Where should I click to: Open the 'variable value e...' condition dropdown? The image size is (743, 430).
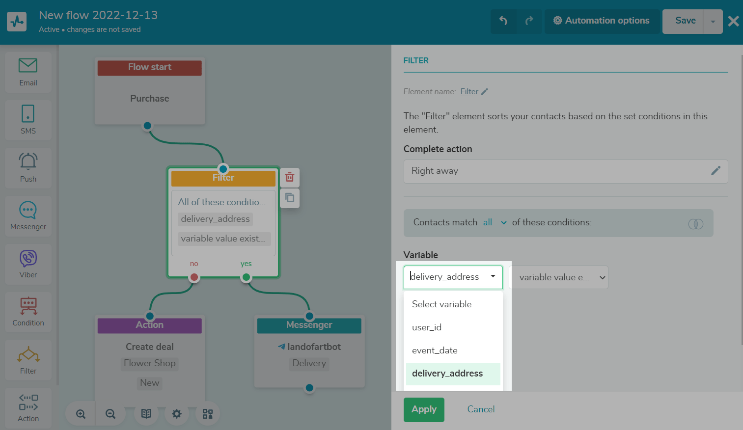point(559,277)
